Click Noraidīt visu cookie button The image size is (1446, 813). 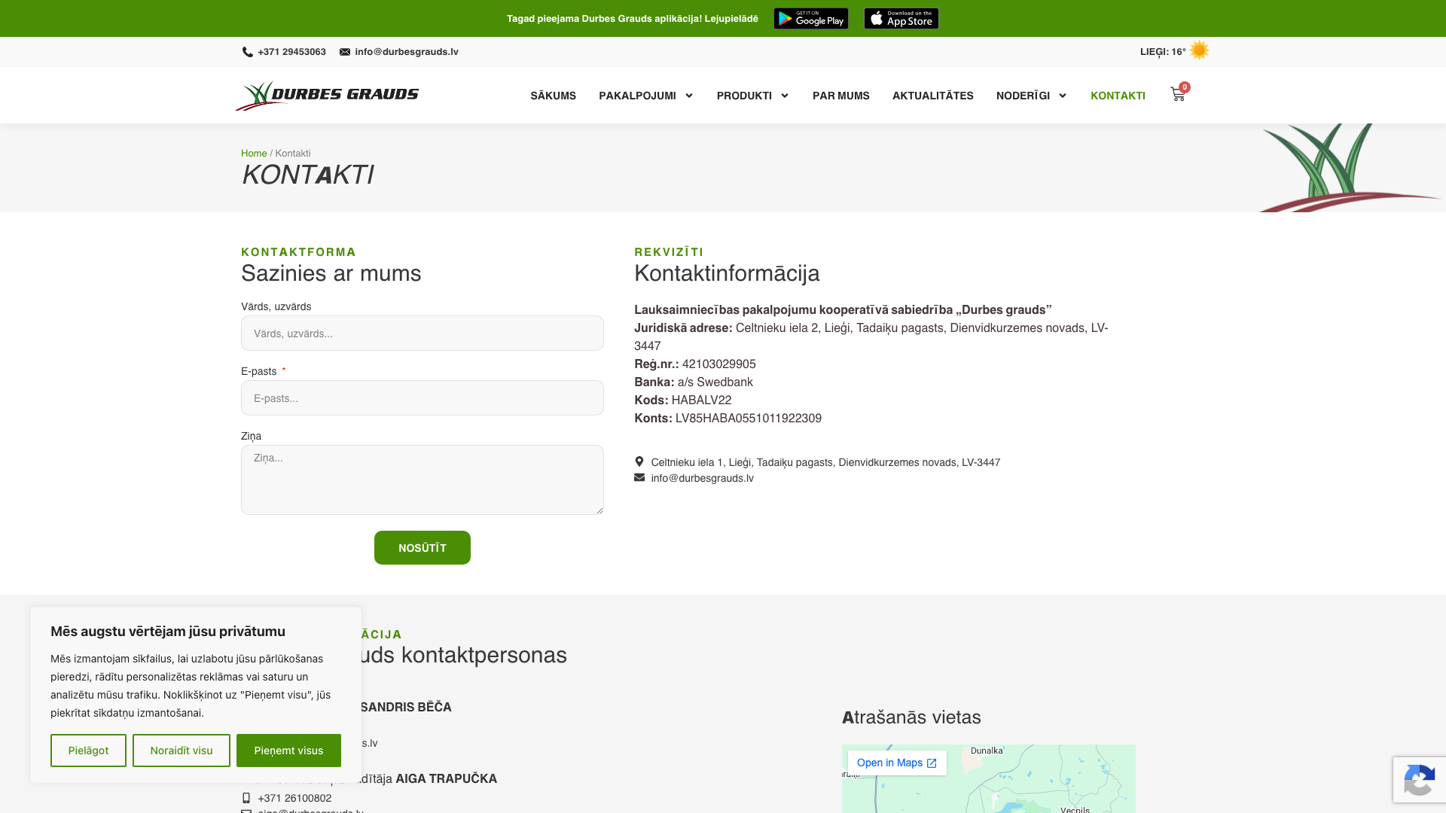tap(182, 751)
